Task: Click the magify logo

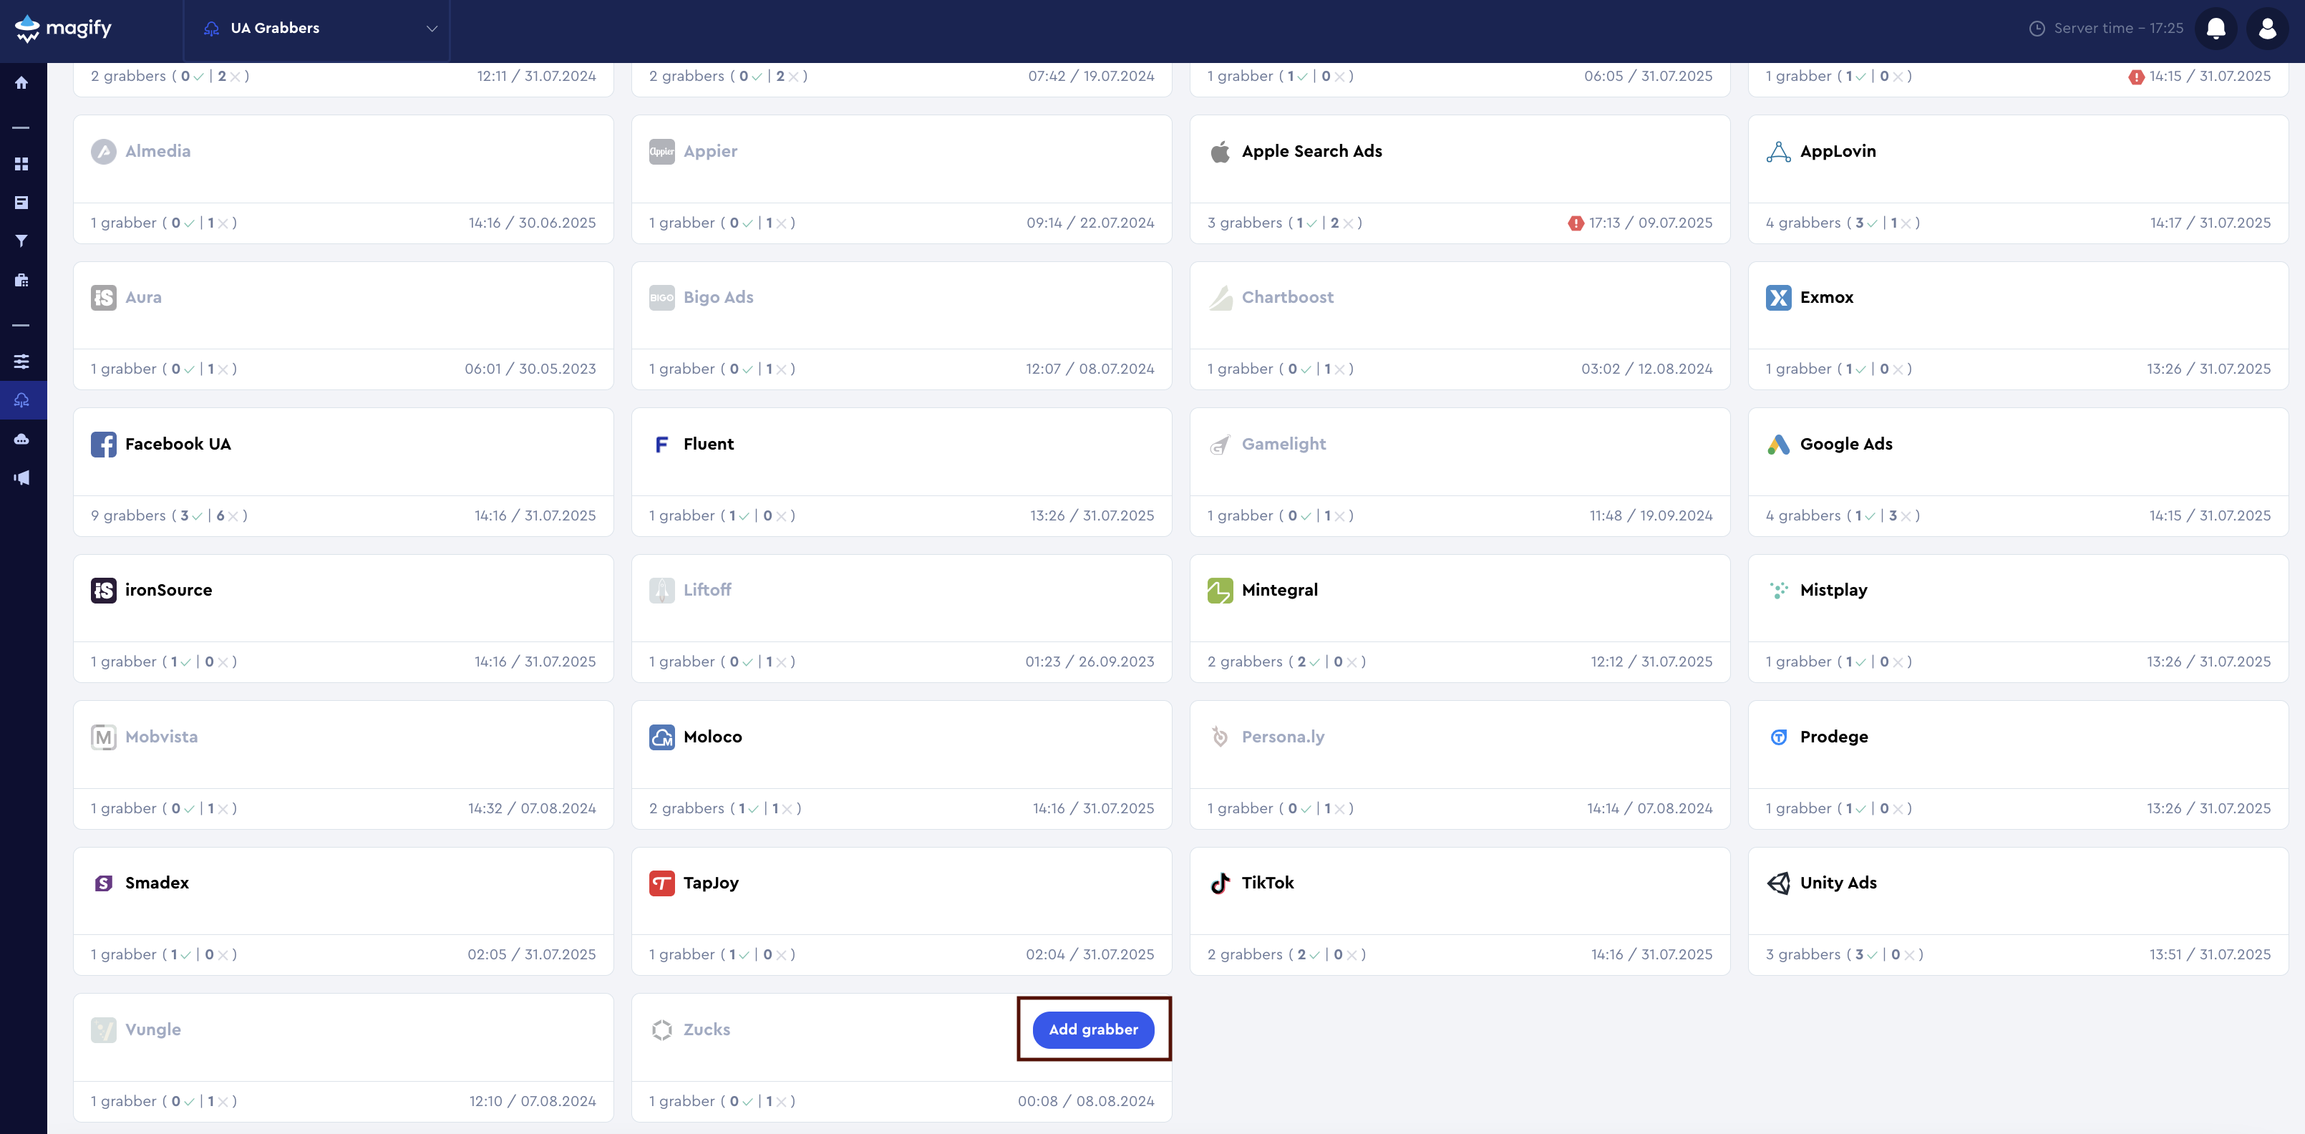Action: tap(63, 29)
